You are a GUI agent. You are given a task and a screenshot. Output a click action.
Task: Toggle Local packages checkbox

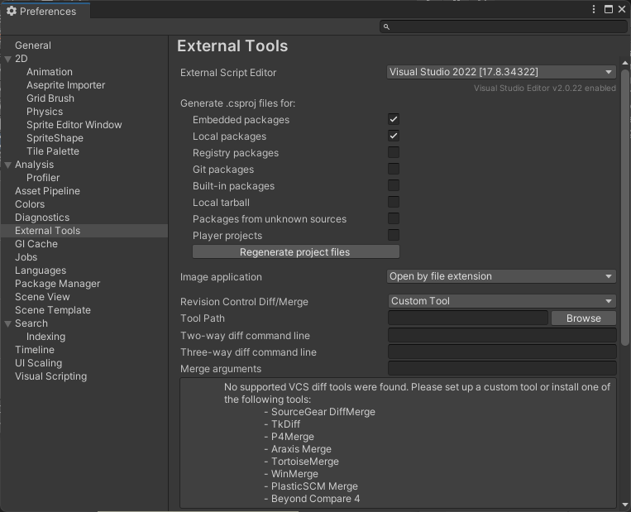394,136
